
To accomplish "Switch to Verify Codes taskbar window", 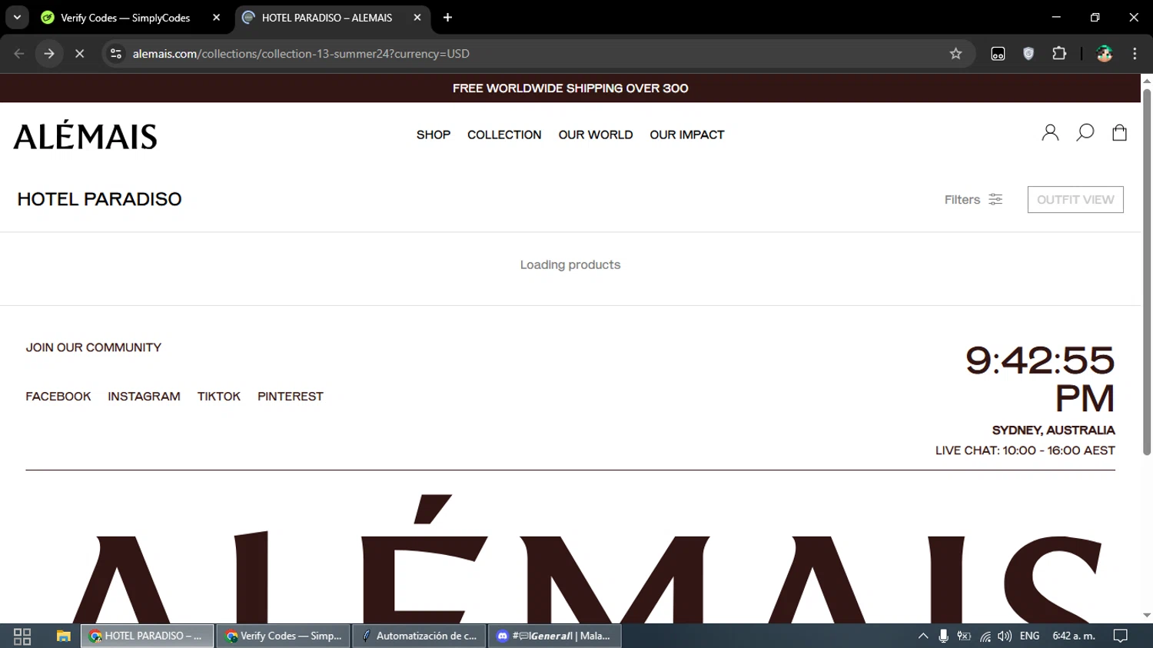I will click(284, 636).
